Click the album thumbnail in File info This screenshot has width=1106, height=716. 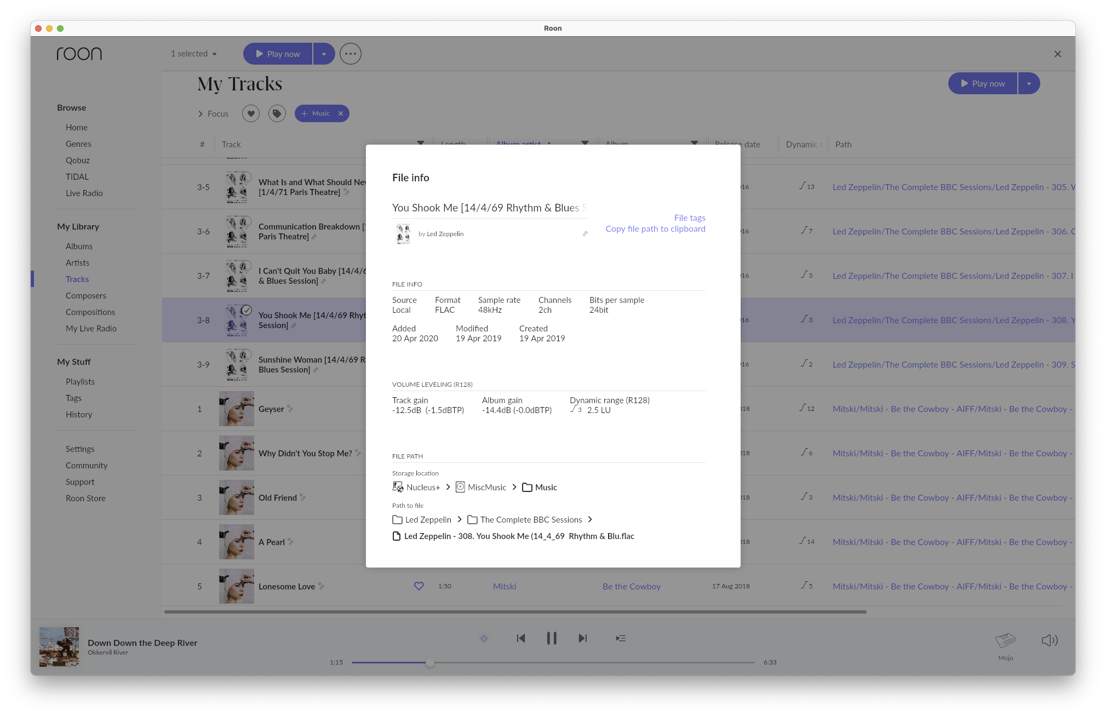point(403,234)
